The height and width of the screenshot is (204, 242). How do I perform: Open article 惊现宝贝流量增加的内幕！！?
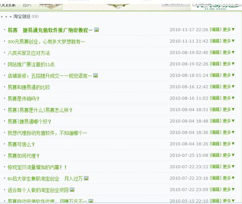pyautogui.click(x=37, y=167)
